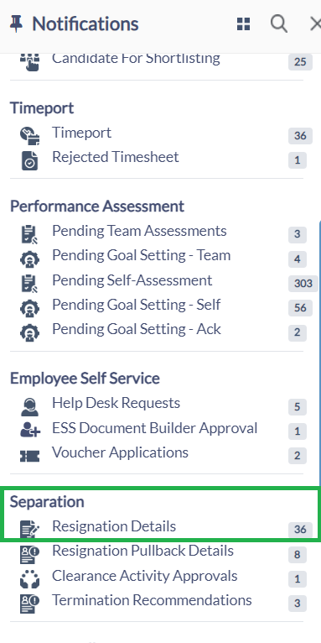Click the 56 badge for Goal Setting - Self
Image resolution: width=321 pixels, height=643 pixels.
pyautogui.click(x=300, y=308)
